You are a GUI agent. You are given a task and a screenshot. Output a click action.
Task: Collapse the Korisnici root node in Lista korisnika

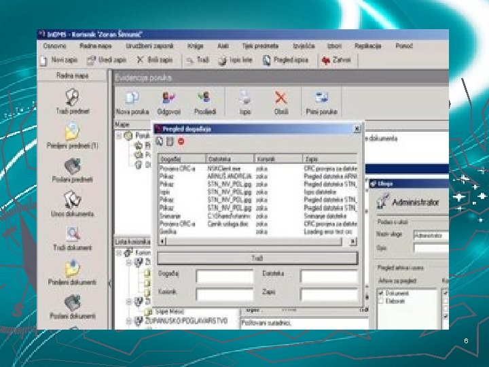click(x=118, y=252)
